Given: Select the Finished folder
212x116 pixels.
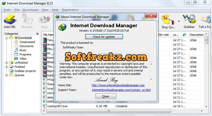Looking at the screenshot, I should coord(19,67).
